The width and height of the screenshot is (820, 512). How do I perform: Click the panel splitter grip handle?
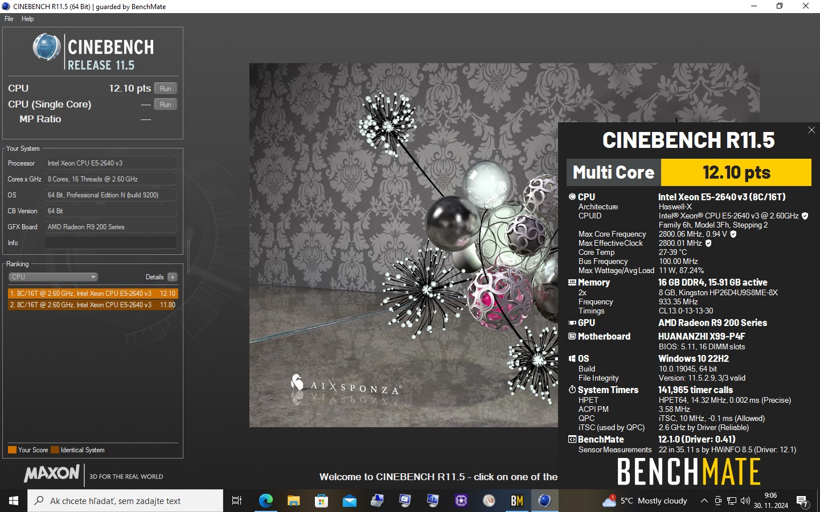[188, 257]
